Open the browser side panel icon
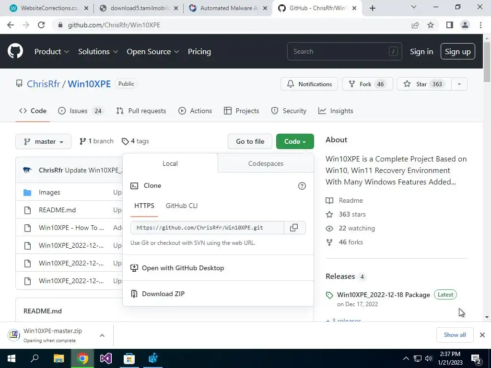491x368 pixels. (450, 25)
